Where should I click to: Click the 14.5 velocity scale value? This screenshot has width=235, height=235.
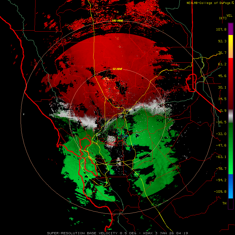(222, 99)
